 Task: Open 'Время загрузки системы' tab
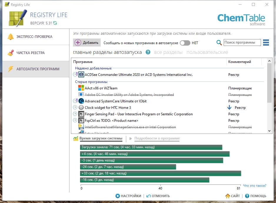(x=101, y=138)
